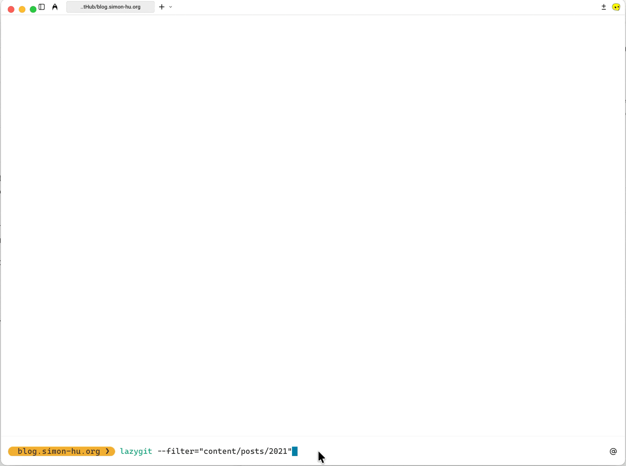This screenshot has width=626, height=466.
Task: Place cursor on the green lazygit word
Action: tap(136, 451)
